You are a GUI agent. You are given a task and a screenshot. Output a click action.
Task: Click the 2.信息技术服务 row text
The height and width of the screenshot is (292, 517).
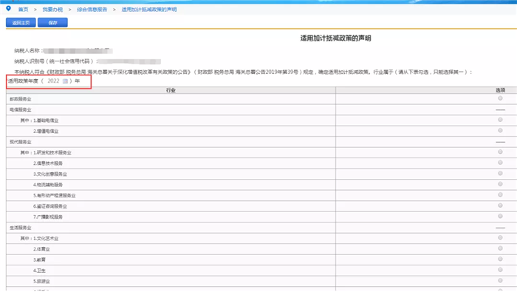point(48,163)
